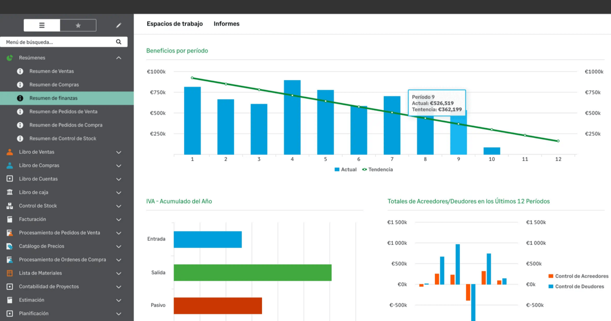Click the blue Actual legend swatch

point(337,169)
